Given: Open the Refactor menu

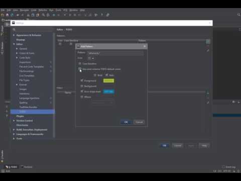Looking at the screenshot, I should [x=43, y=10].
